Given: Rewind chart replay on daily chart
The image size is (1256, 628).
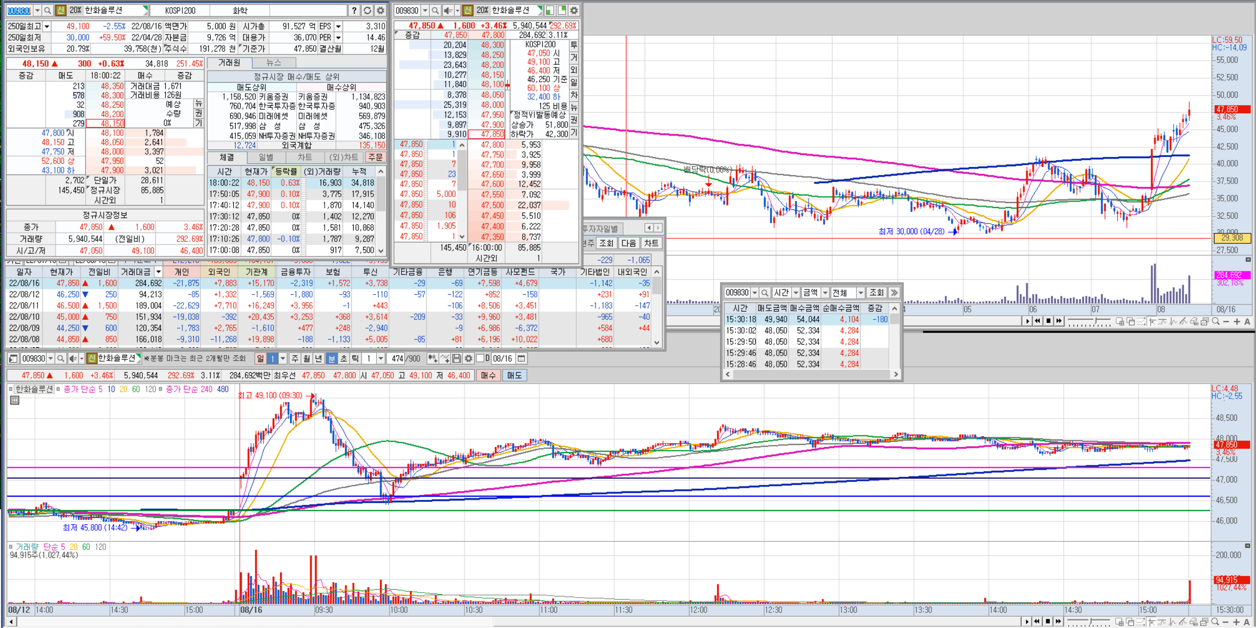Looking at the screenshot, I should [1038, 321].
